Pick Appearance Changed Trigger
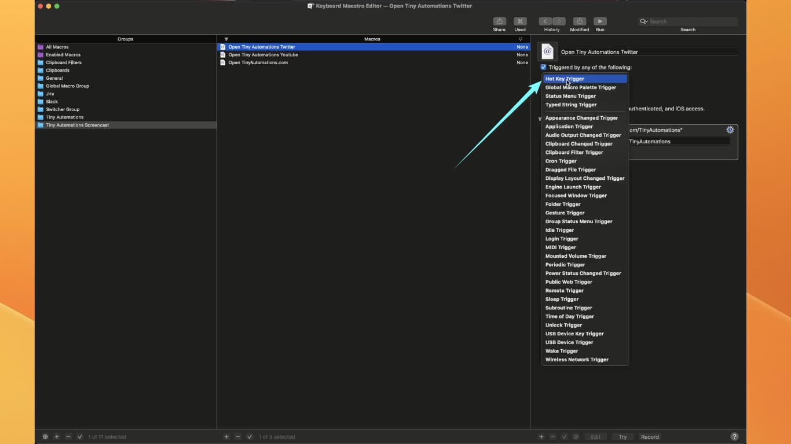The width and height of the screenshot is (791, 444). (585, 118)
